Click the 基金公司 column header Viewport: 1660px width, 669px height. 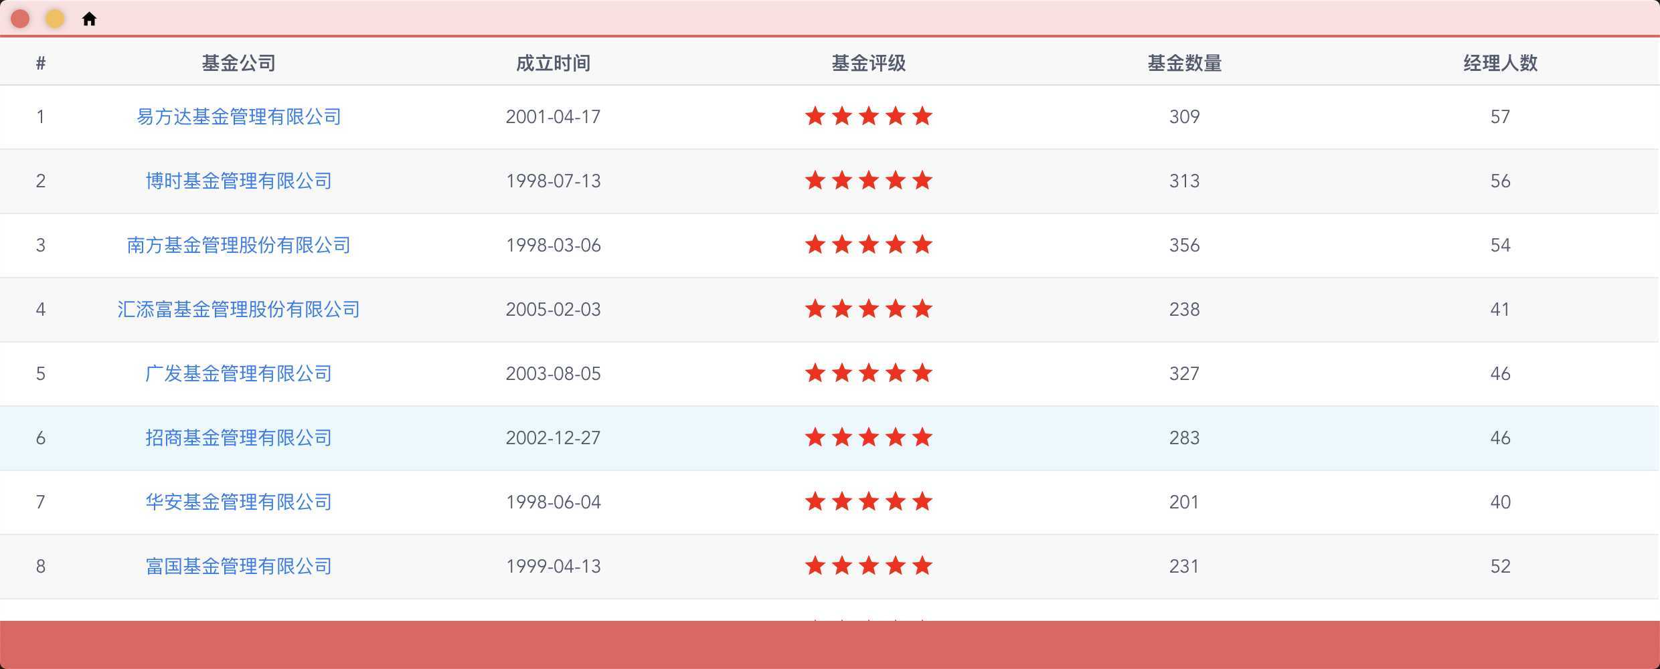(239, 63)
